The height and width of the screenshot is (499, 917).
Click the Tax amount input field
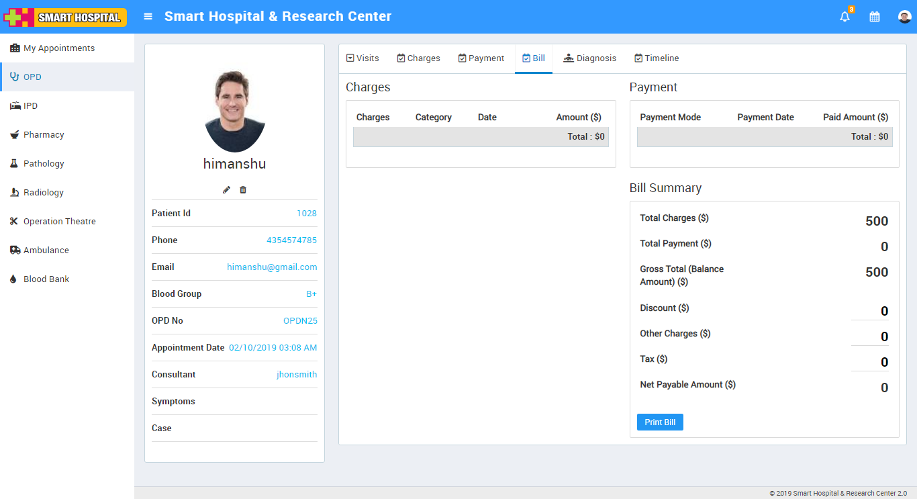(870, 362)
